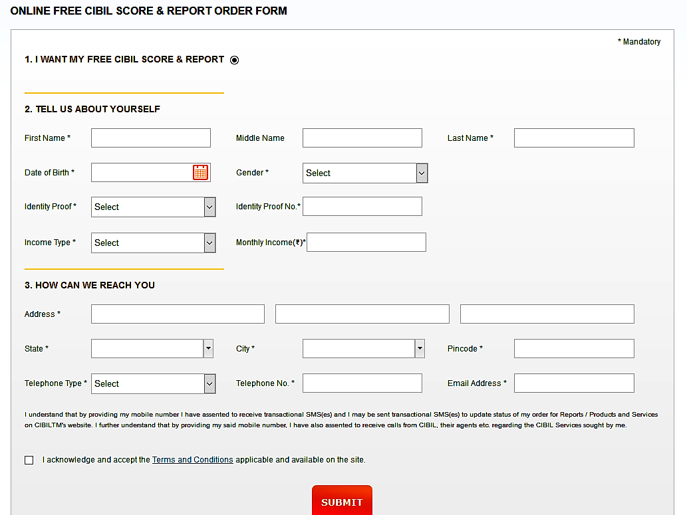
Task: Focus the first Address line field
Action: [x=178, y=314]
